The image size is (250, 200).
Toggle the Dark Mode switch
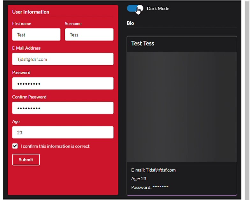point(135,9)
